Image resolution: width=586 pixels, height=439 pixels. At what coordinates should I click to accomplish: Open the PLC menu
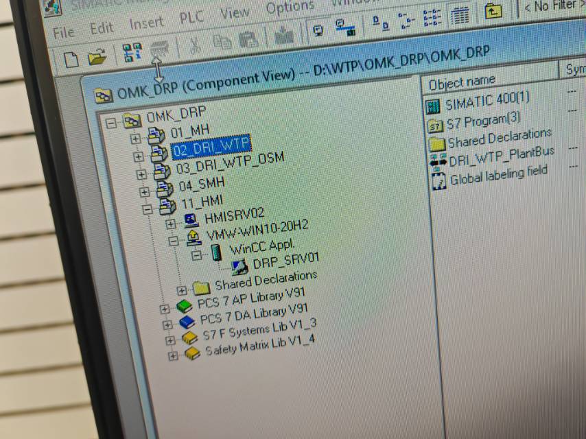click(x=191, y=18)
